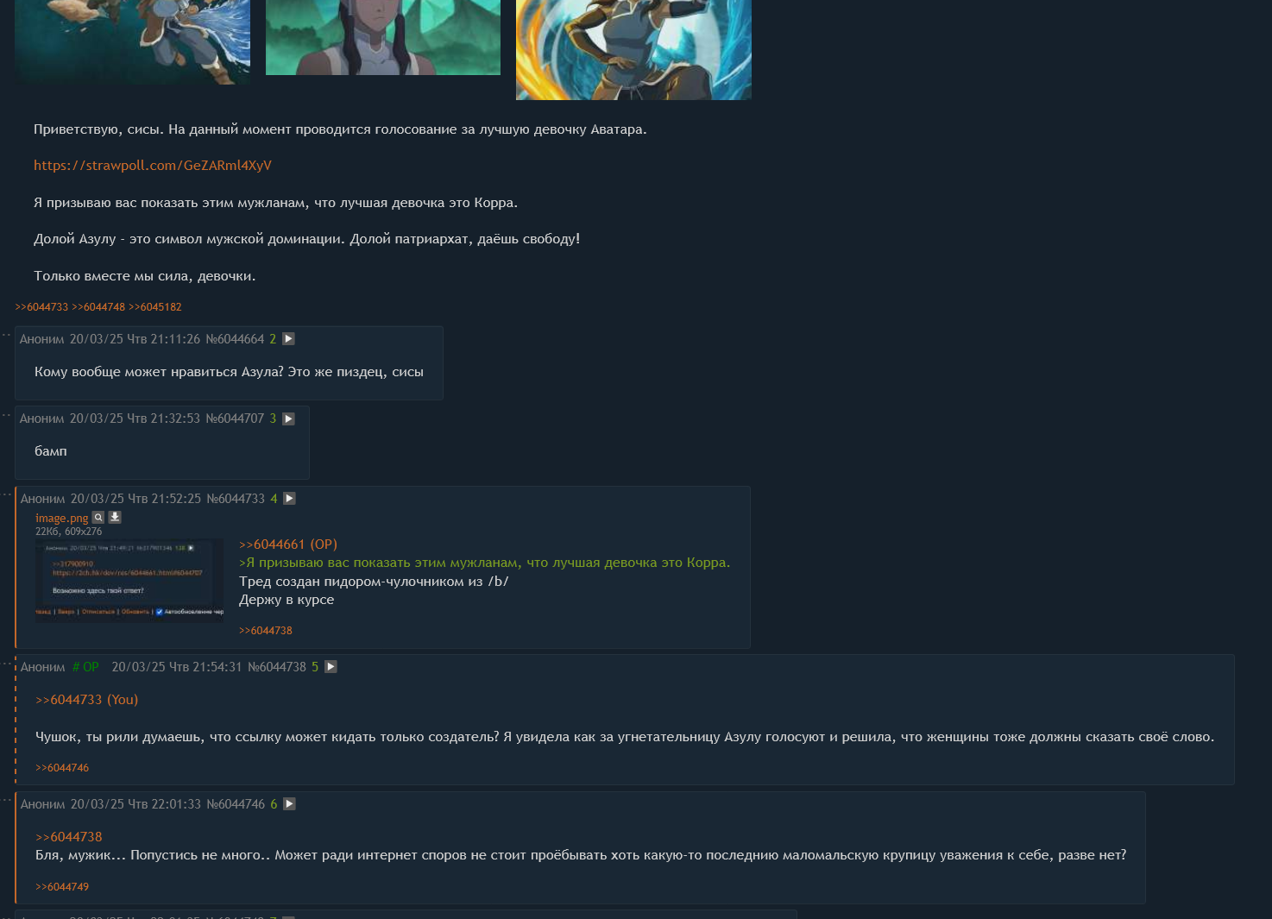This screenshot has width=1272, height=919.
Task: Click post number №6044707 to reply
Action: pyautogui.click(x=235, y=419)
